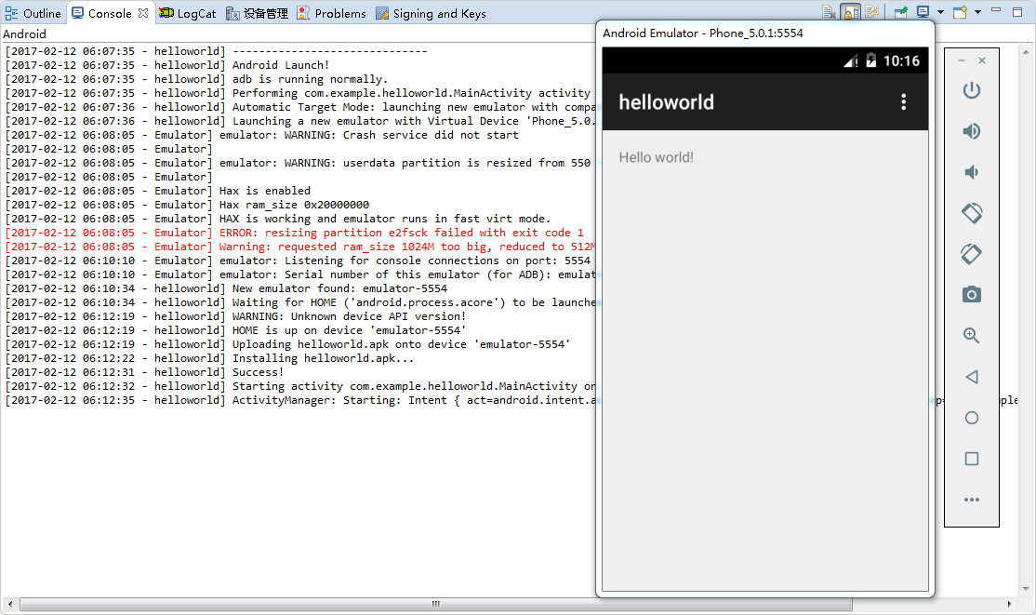
Task: Open helloworld app overflow menu
Action: click(903, 101)
